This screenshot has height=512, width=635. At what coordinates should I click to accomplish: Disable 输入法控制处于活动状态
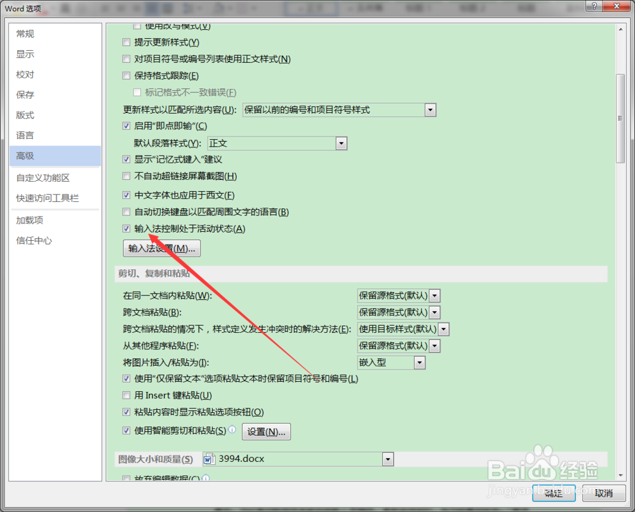(126, 228)
